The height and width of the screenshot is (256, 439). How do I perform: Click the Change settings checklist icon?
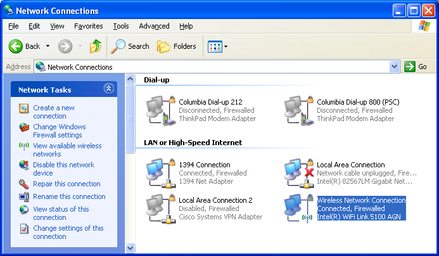pyautogui.click(x=24, y=229)
